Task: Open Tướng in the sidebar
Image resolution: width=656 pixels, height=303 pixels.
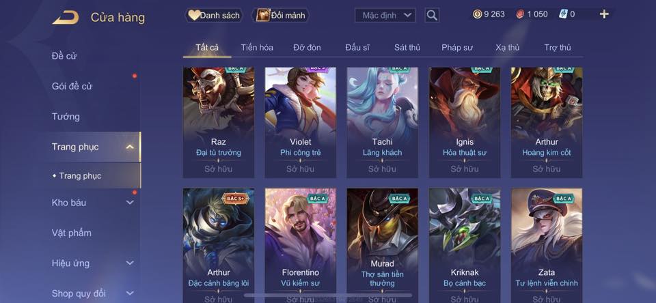Action: tap(66, 116)
